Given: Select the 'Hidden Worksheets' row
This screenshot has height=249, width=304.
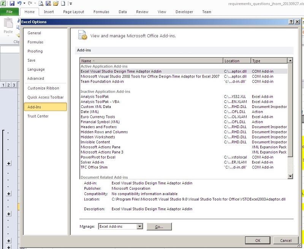Looking at the screenshot, I should point(184,137).
